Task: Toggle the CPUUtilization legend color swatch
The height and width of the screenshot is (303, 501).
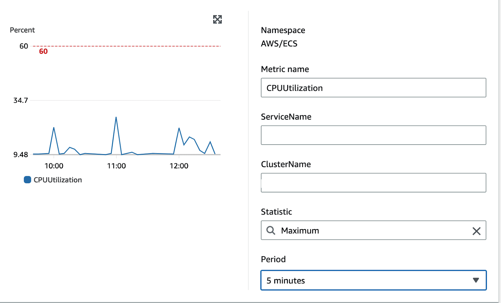Action: tap(28, 180)
